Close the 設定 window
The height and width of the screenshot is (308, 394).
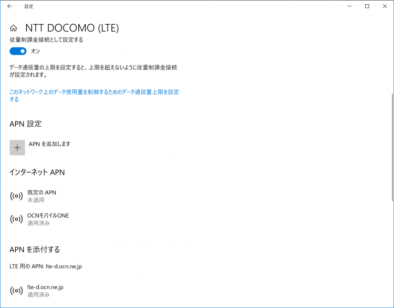click(385, 6)
